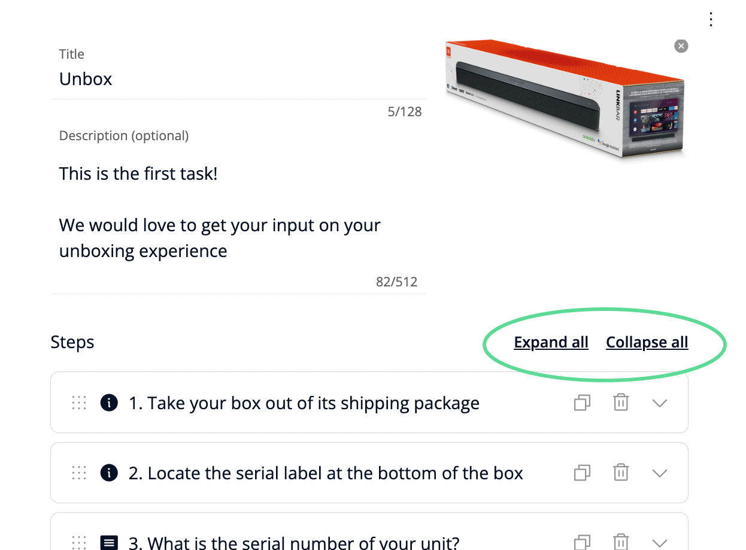Viewport: 746px width, 550px height.
Task: Duplicate the serial number question step
Action: click(581, 541)
